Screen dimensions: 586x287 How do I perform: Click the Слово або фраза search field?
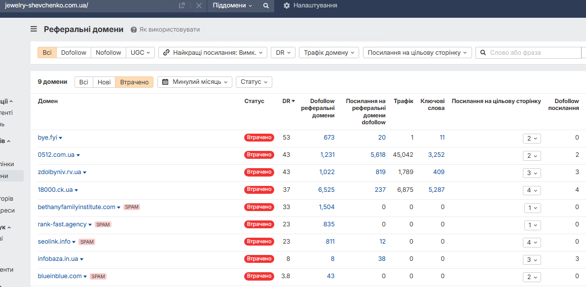533,53
